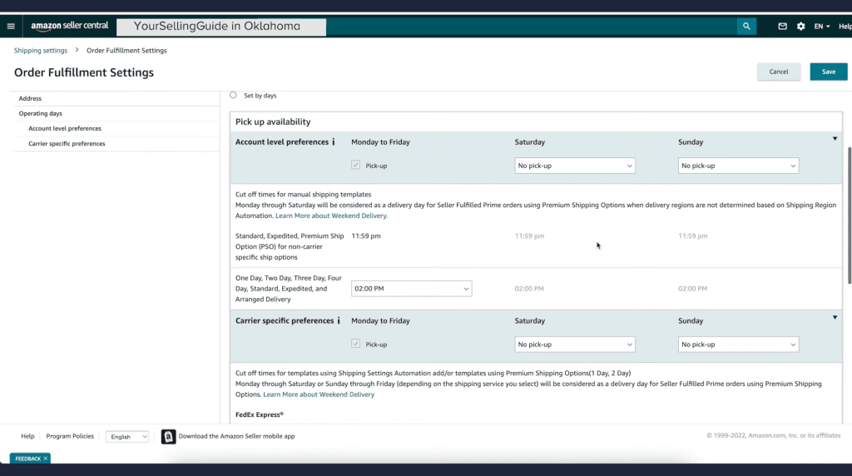Toggle account level Monday to Friday Pick-up checkbox
The image size is (852, 476).
tap(356, 166)
